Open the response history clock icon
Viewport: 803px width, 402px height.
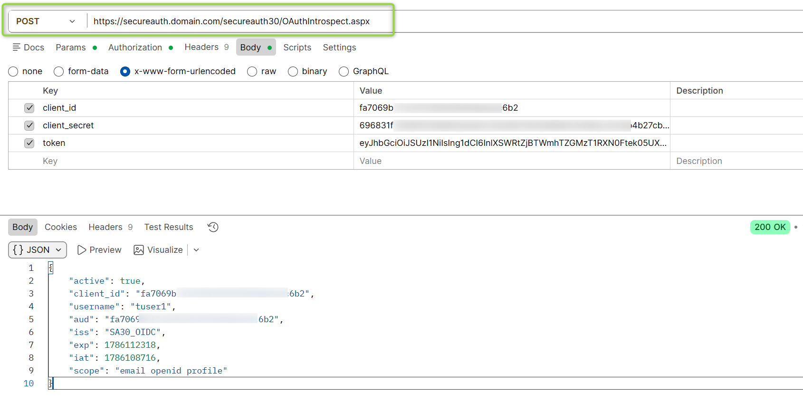213,227
